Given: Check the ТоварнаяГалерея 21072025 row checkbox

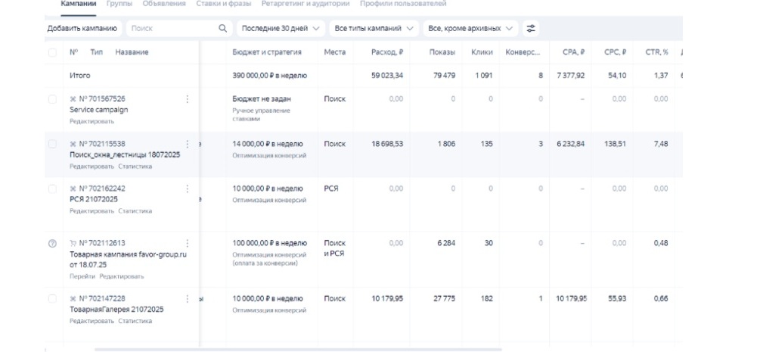Looking at the screenshot, I should (x=52, y=298).
